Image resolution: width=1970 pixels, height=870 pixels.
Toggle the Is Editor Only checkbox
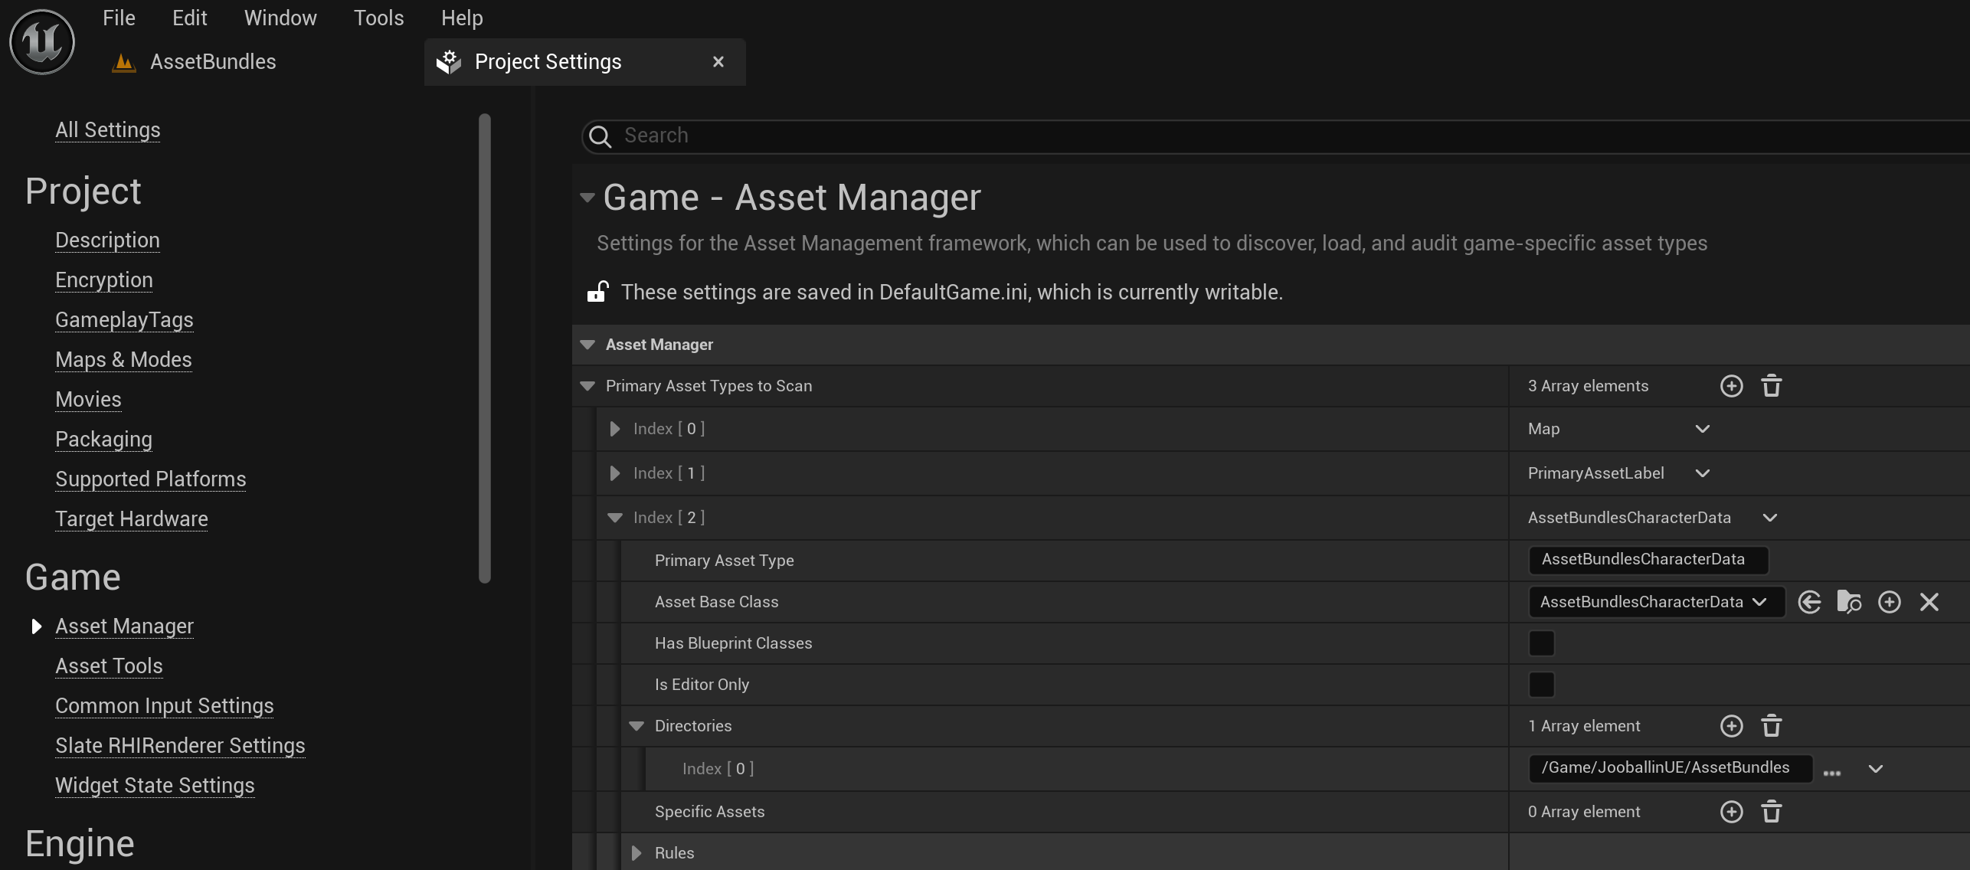point(1542,685)
